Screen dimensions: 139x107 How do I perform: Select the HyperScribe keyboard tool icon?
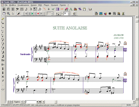[x=35, y=9]
